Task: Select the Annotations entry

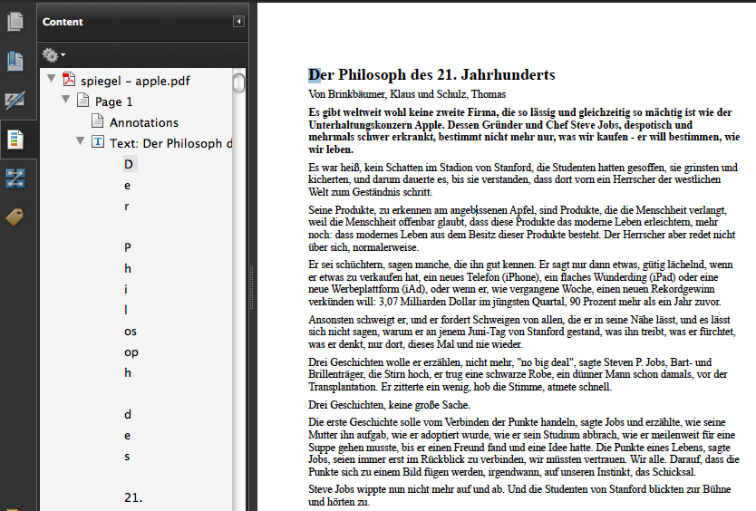Action: [x=144, y=122]
